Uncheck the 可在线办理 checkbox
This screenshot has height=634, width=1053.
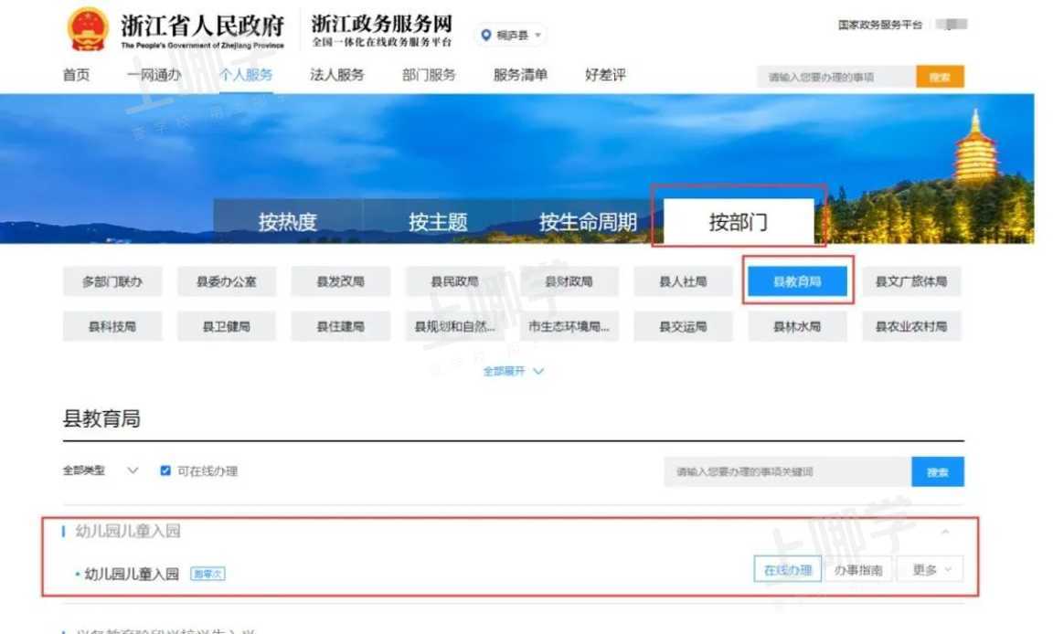point(165,470)
